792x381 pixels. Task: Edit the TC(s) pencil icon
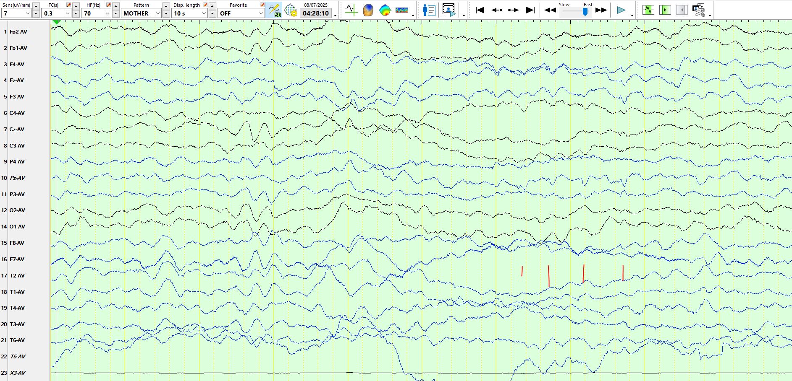tap(68, 5)
